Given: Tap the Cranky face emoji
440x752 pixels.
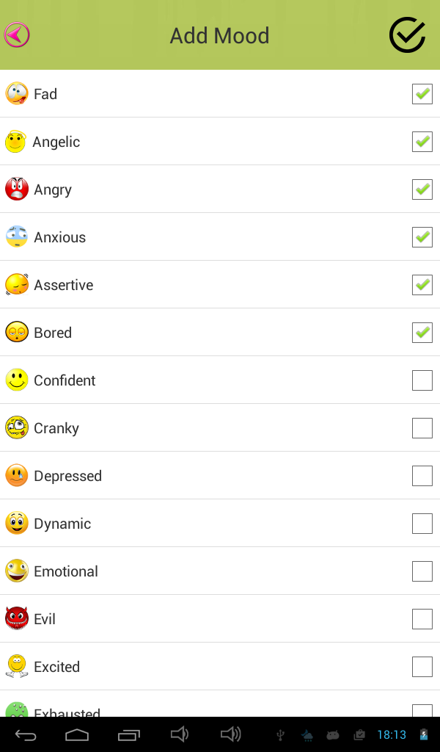Looking at the screenshot, I should [x=17, y=427].
